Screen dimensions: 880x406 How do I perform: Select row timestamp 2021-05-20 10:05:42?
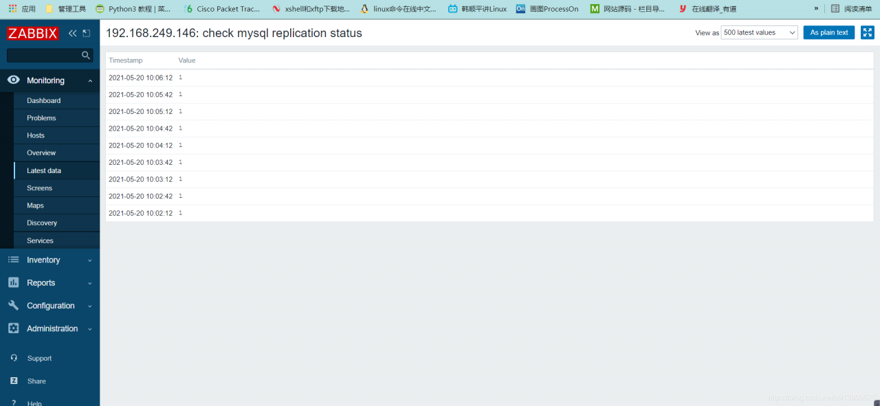coord(140,95)
